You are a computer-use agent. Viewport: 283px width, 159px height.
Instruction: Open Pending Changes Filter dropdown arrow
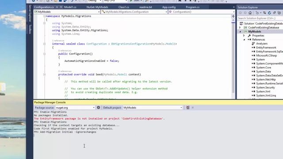[261, 13]
